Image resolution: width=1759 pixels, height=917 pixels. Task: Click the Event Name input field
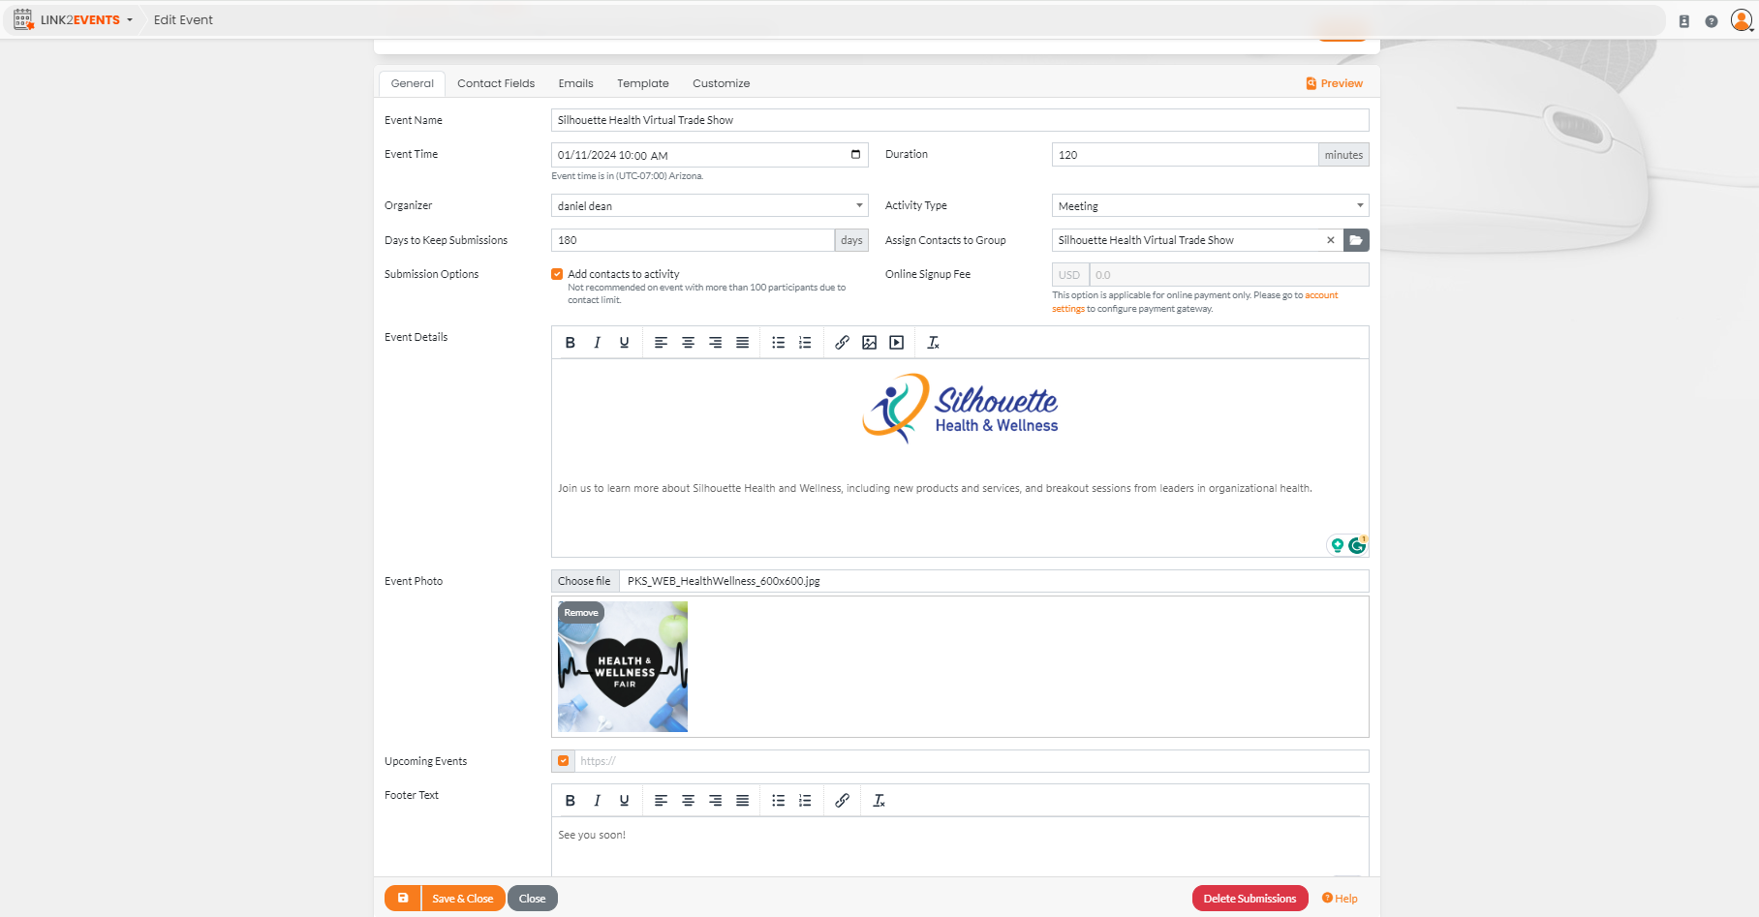pos(960,120)
